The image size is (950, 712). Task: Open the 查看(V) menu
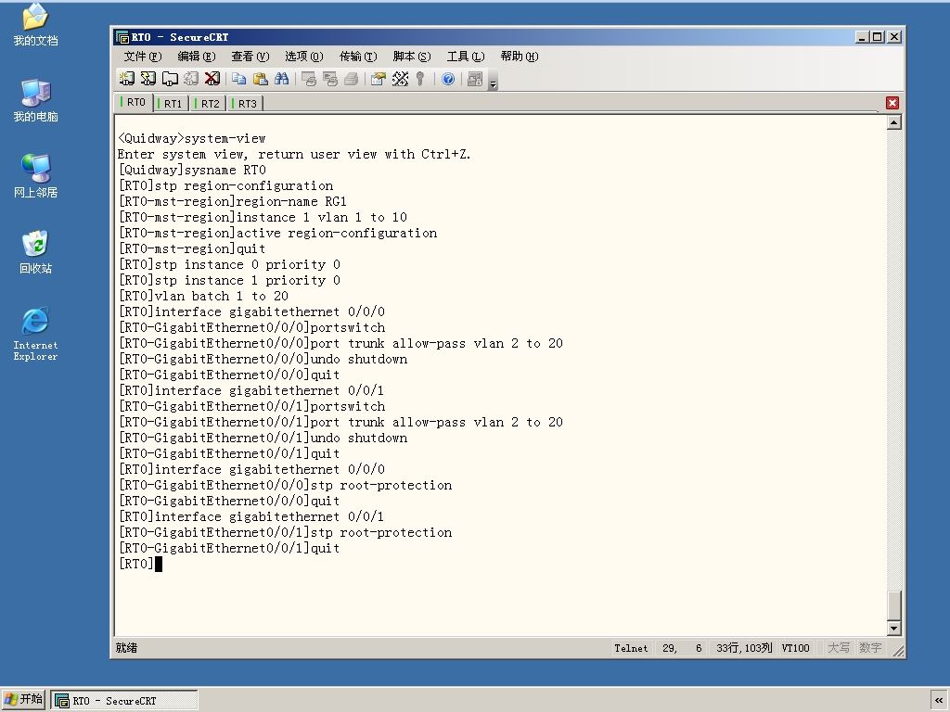point(250,57)
